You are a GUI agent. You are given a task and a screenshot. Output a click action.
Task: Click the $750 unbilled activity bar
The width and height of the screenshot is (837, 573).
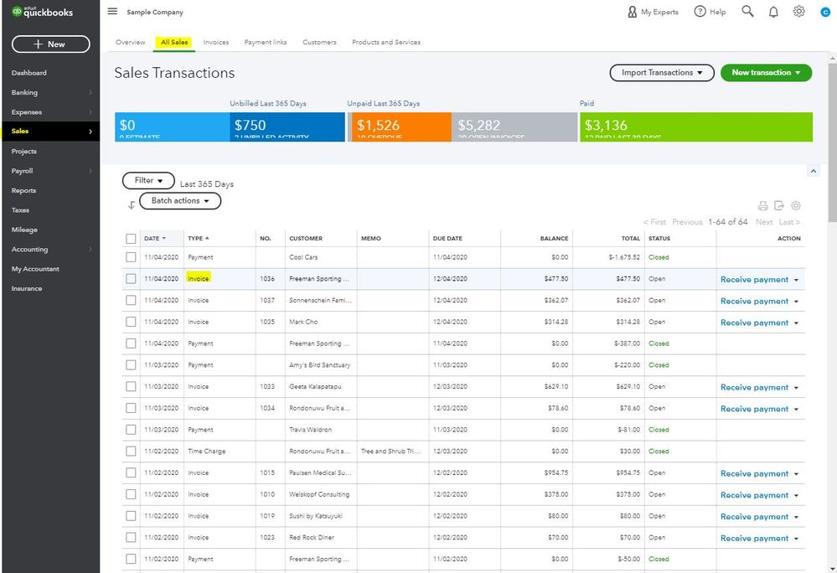tap(287, 127)
